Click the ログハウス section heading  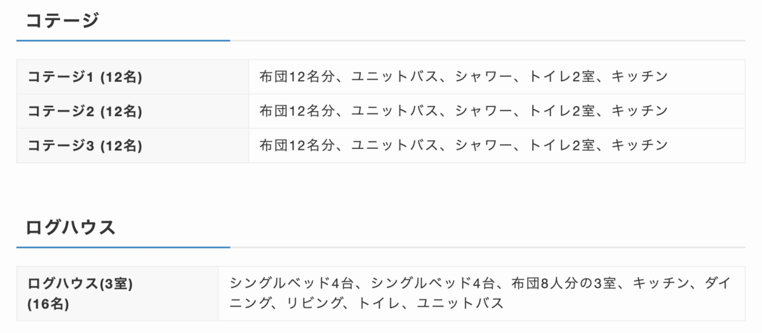70,227
